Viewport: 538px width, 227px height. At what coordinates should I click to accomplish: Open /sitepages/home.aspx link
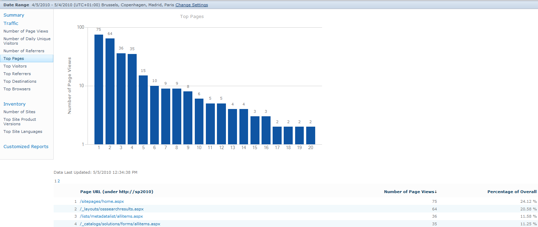point(102,201)
